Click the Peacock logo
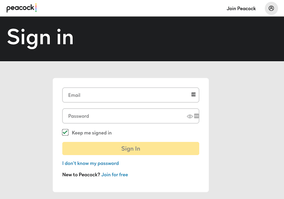 pyautogui.click(x=21, y=8)
